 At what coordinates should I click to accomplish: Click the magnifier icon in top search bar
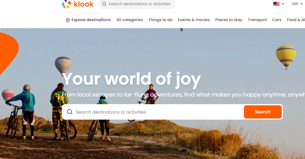tap(104, 4)
